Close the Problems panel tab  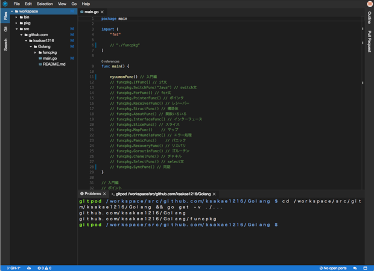pos(104,194)
